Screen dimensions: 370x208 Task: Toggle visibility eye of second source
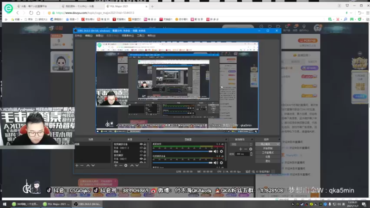(141, 148)
